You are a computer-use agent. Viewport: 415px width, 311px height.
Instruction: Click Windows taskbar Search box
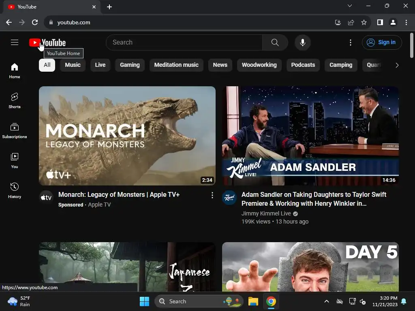199,301
